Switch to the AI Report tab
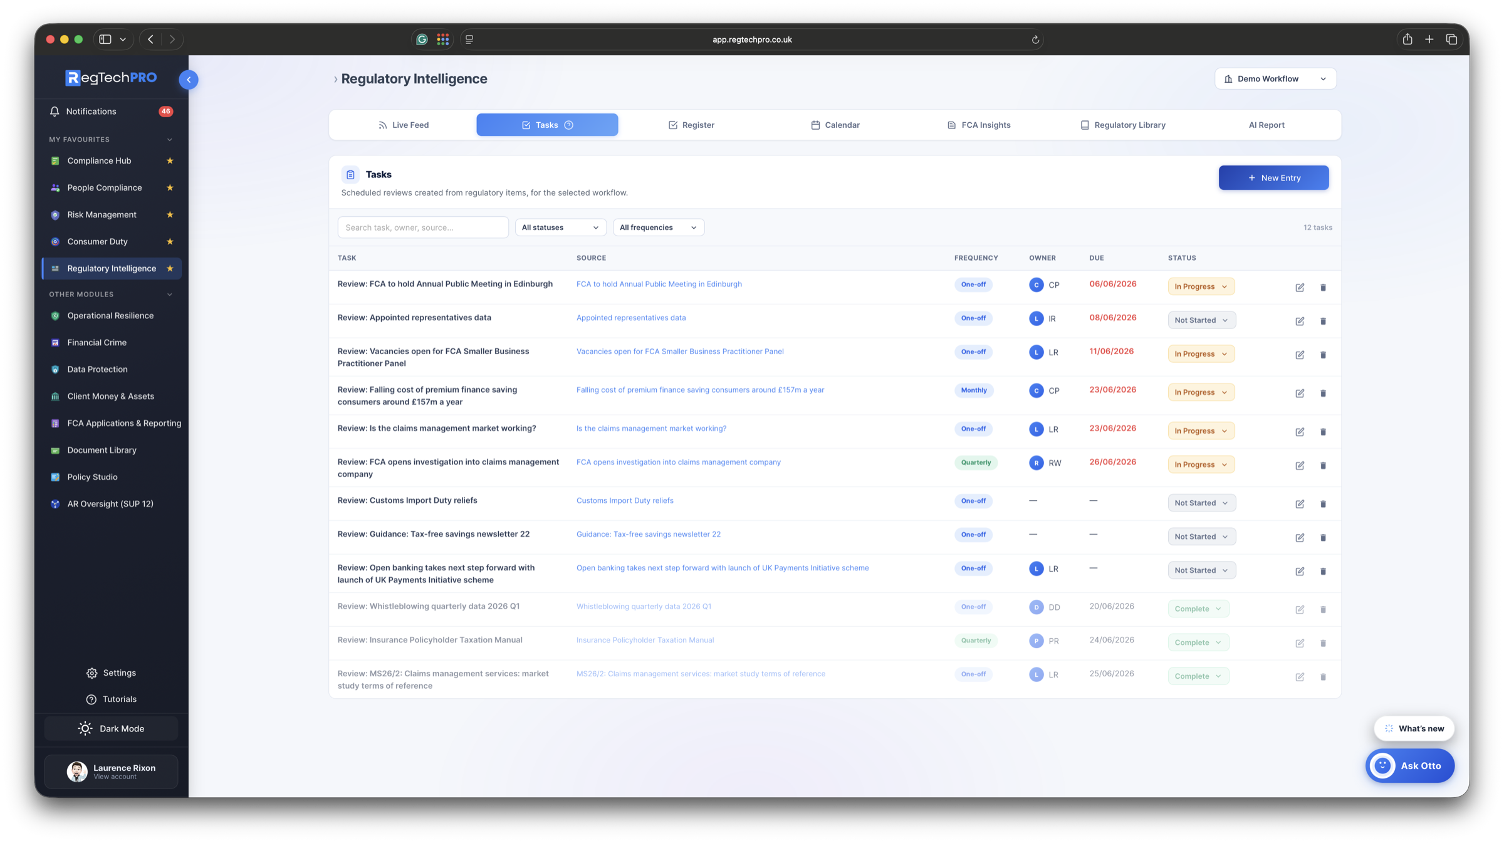This screenshot has height=843, width=1504. tap(1266, 125)
